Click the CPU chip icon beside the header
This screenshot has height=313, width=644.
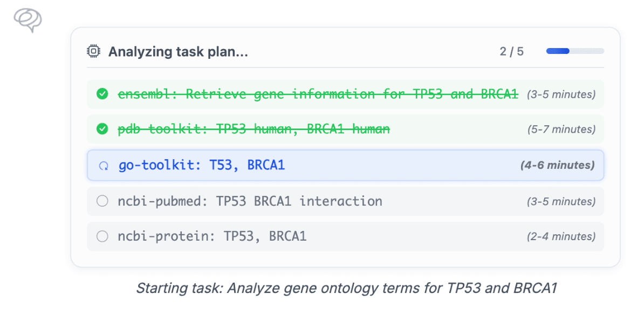tap(93, 50)
